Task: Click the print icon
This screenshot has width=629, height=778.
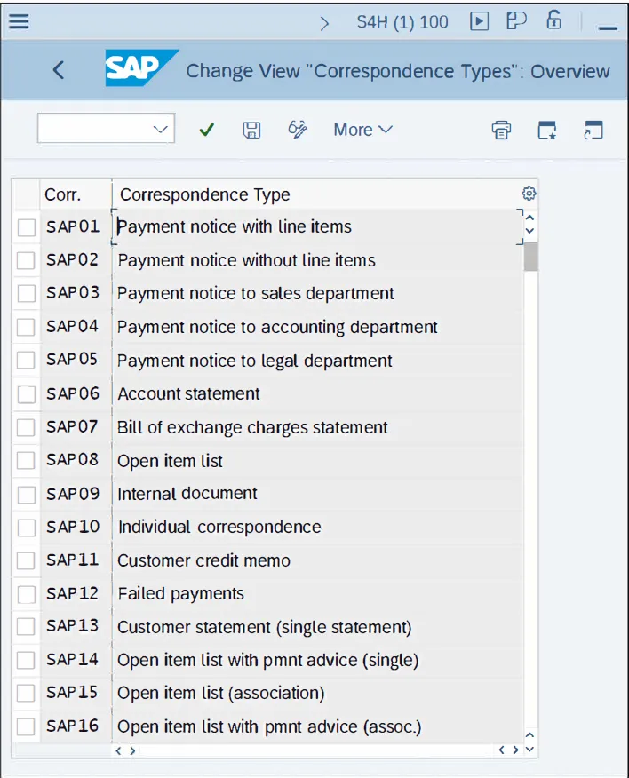Action: click(501, 130)
